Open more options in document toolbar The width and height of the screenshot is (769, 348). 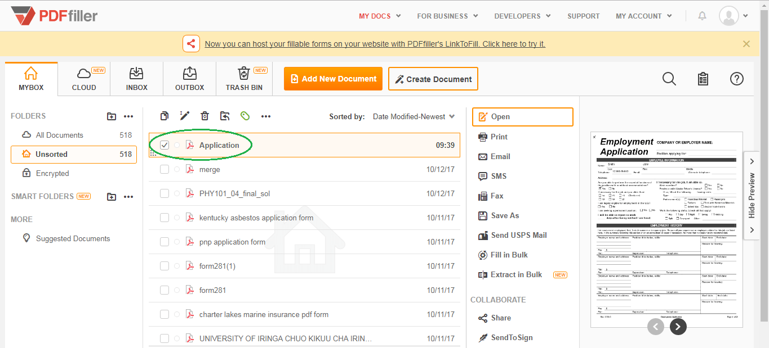click(x=266, y=116)
